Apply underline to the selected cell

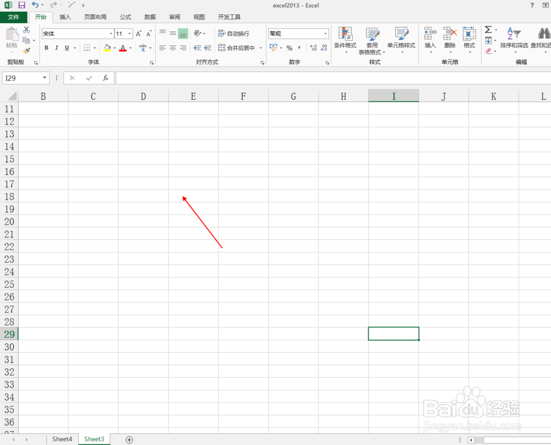pos(66,47)
